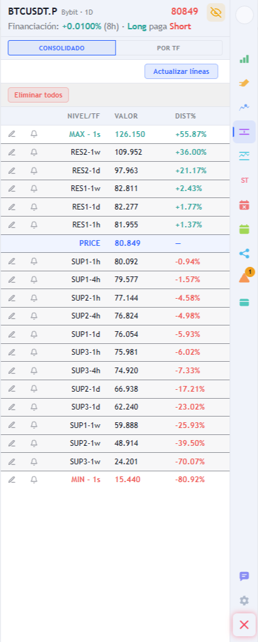Set alert bell for SUP1-4h

(34, 279)
